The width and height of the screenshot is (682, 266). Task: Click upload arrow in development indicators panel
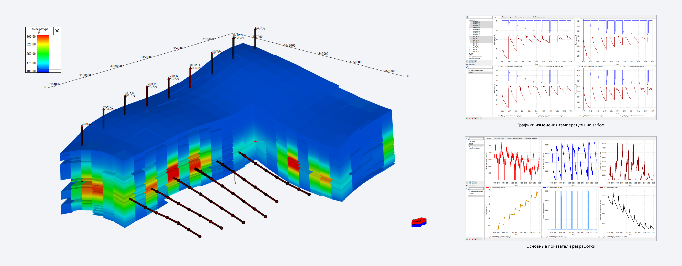(478, 239)
